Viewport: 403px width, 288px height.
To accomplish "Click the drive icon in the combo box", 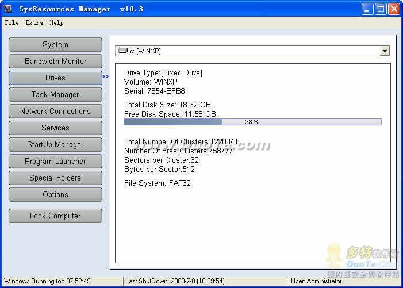I will click(123, 51).
